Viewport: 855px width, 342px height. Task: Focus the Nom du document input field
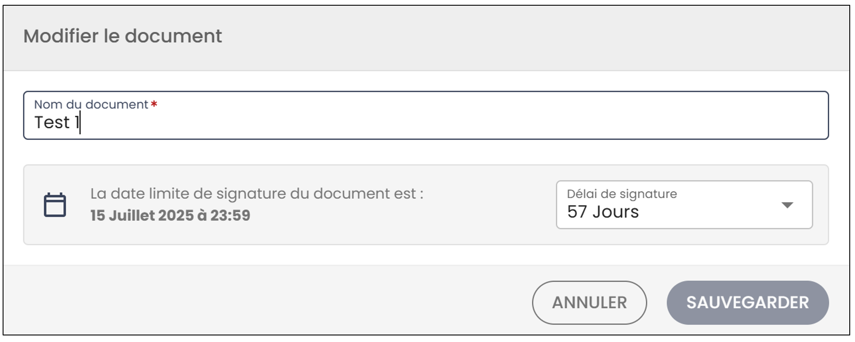click(x=426, y=115)
